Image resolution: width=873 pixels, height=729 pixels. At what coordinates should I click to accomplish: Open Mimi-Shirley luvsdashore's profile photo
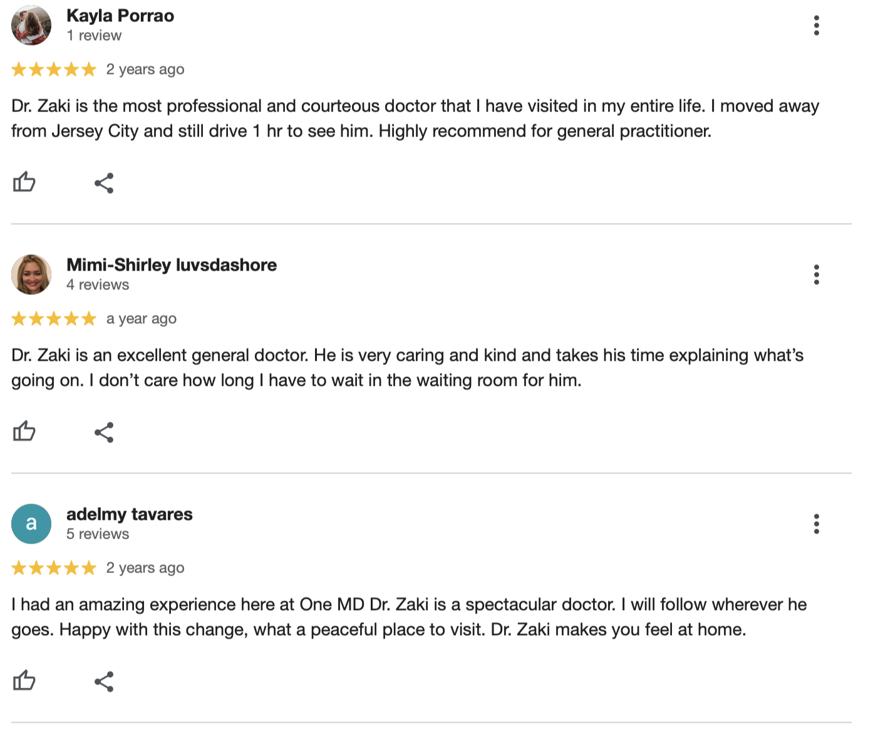(x=31, y=275)
